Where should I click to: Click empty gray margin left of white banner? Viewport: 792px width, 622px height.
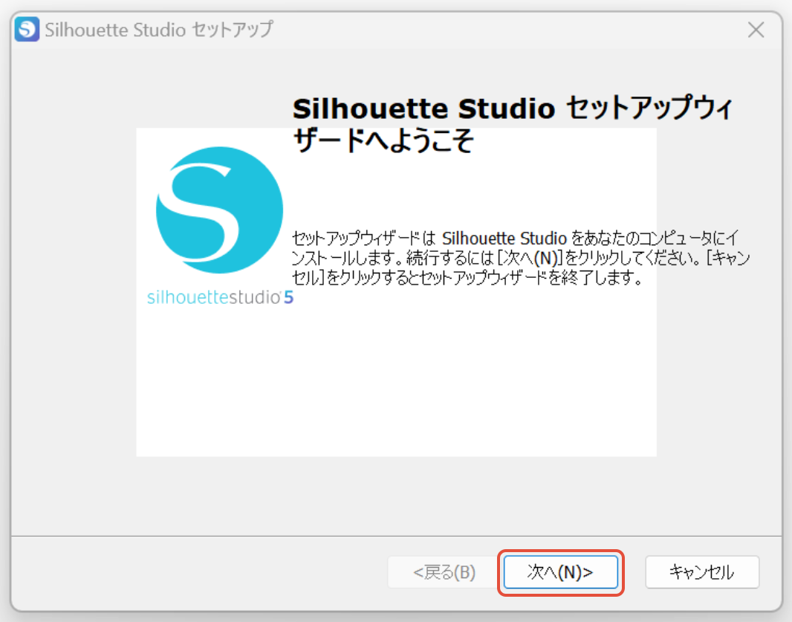(74, 292)
